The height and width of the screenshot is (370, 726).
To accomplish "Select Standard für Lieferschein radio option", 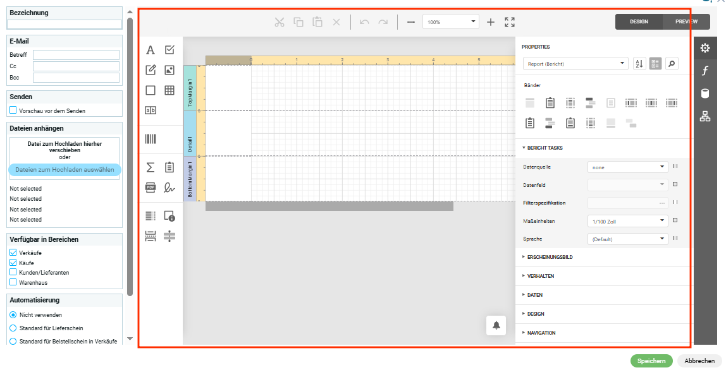I will 13,328.
